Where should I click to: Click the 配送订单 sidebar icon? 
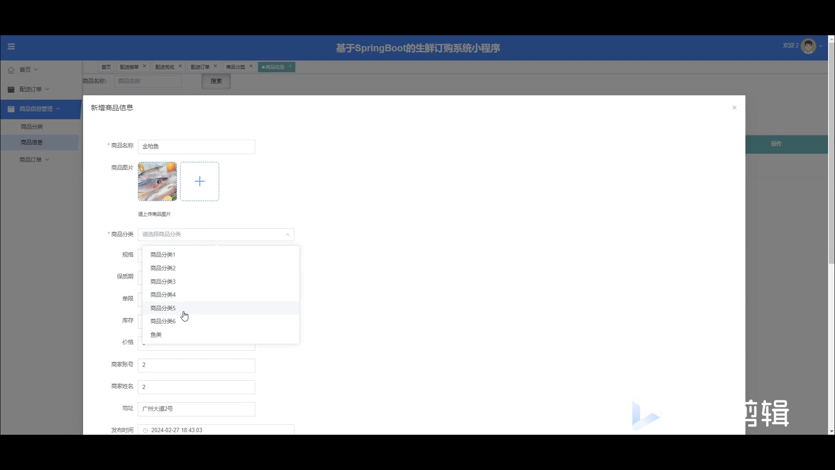pos(11,90)
